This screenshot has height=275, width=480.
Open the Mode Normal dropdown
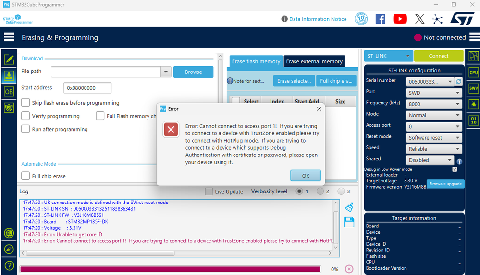click(x=434, y=115)
